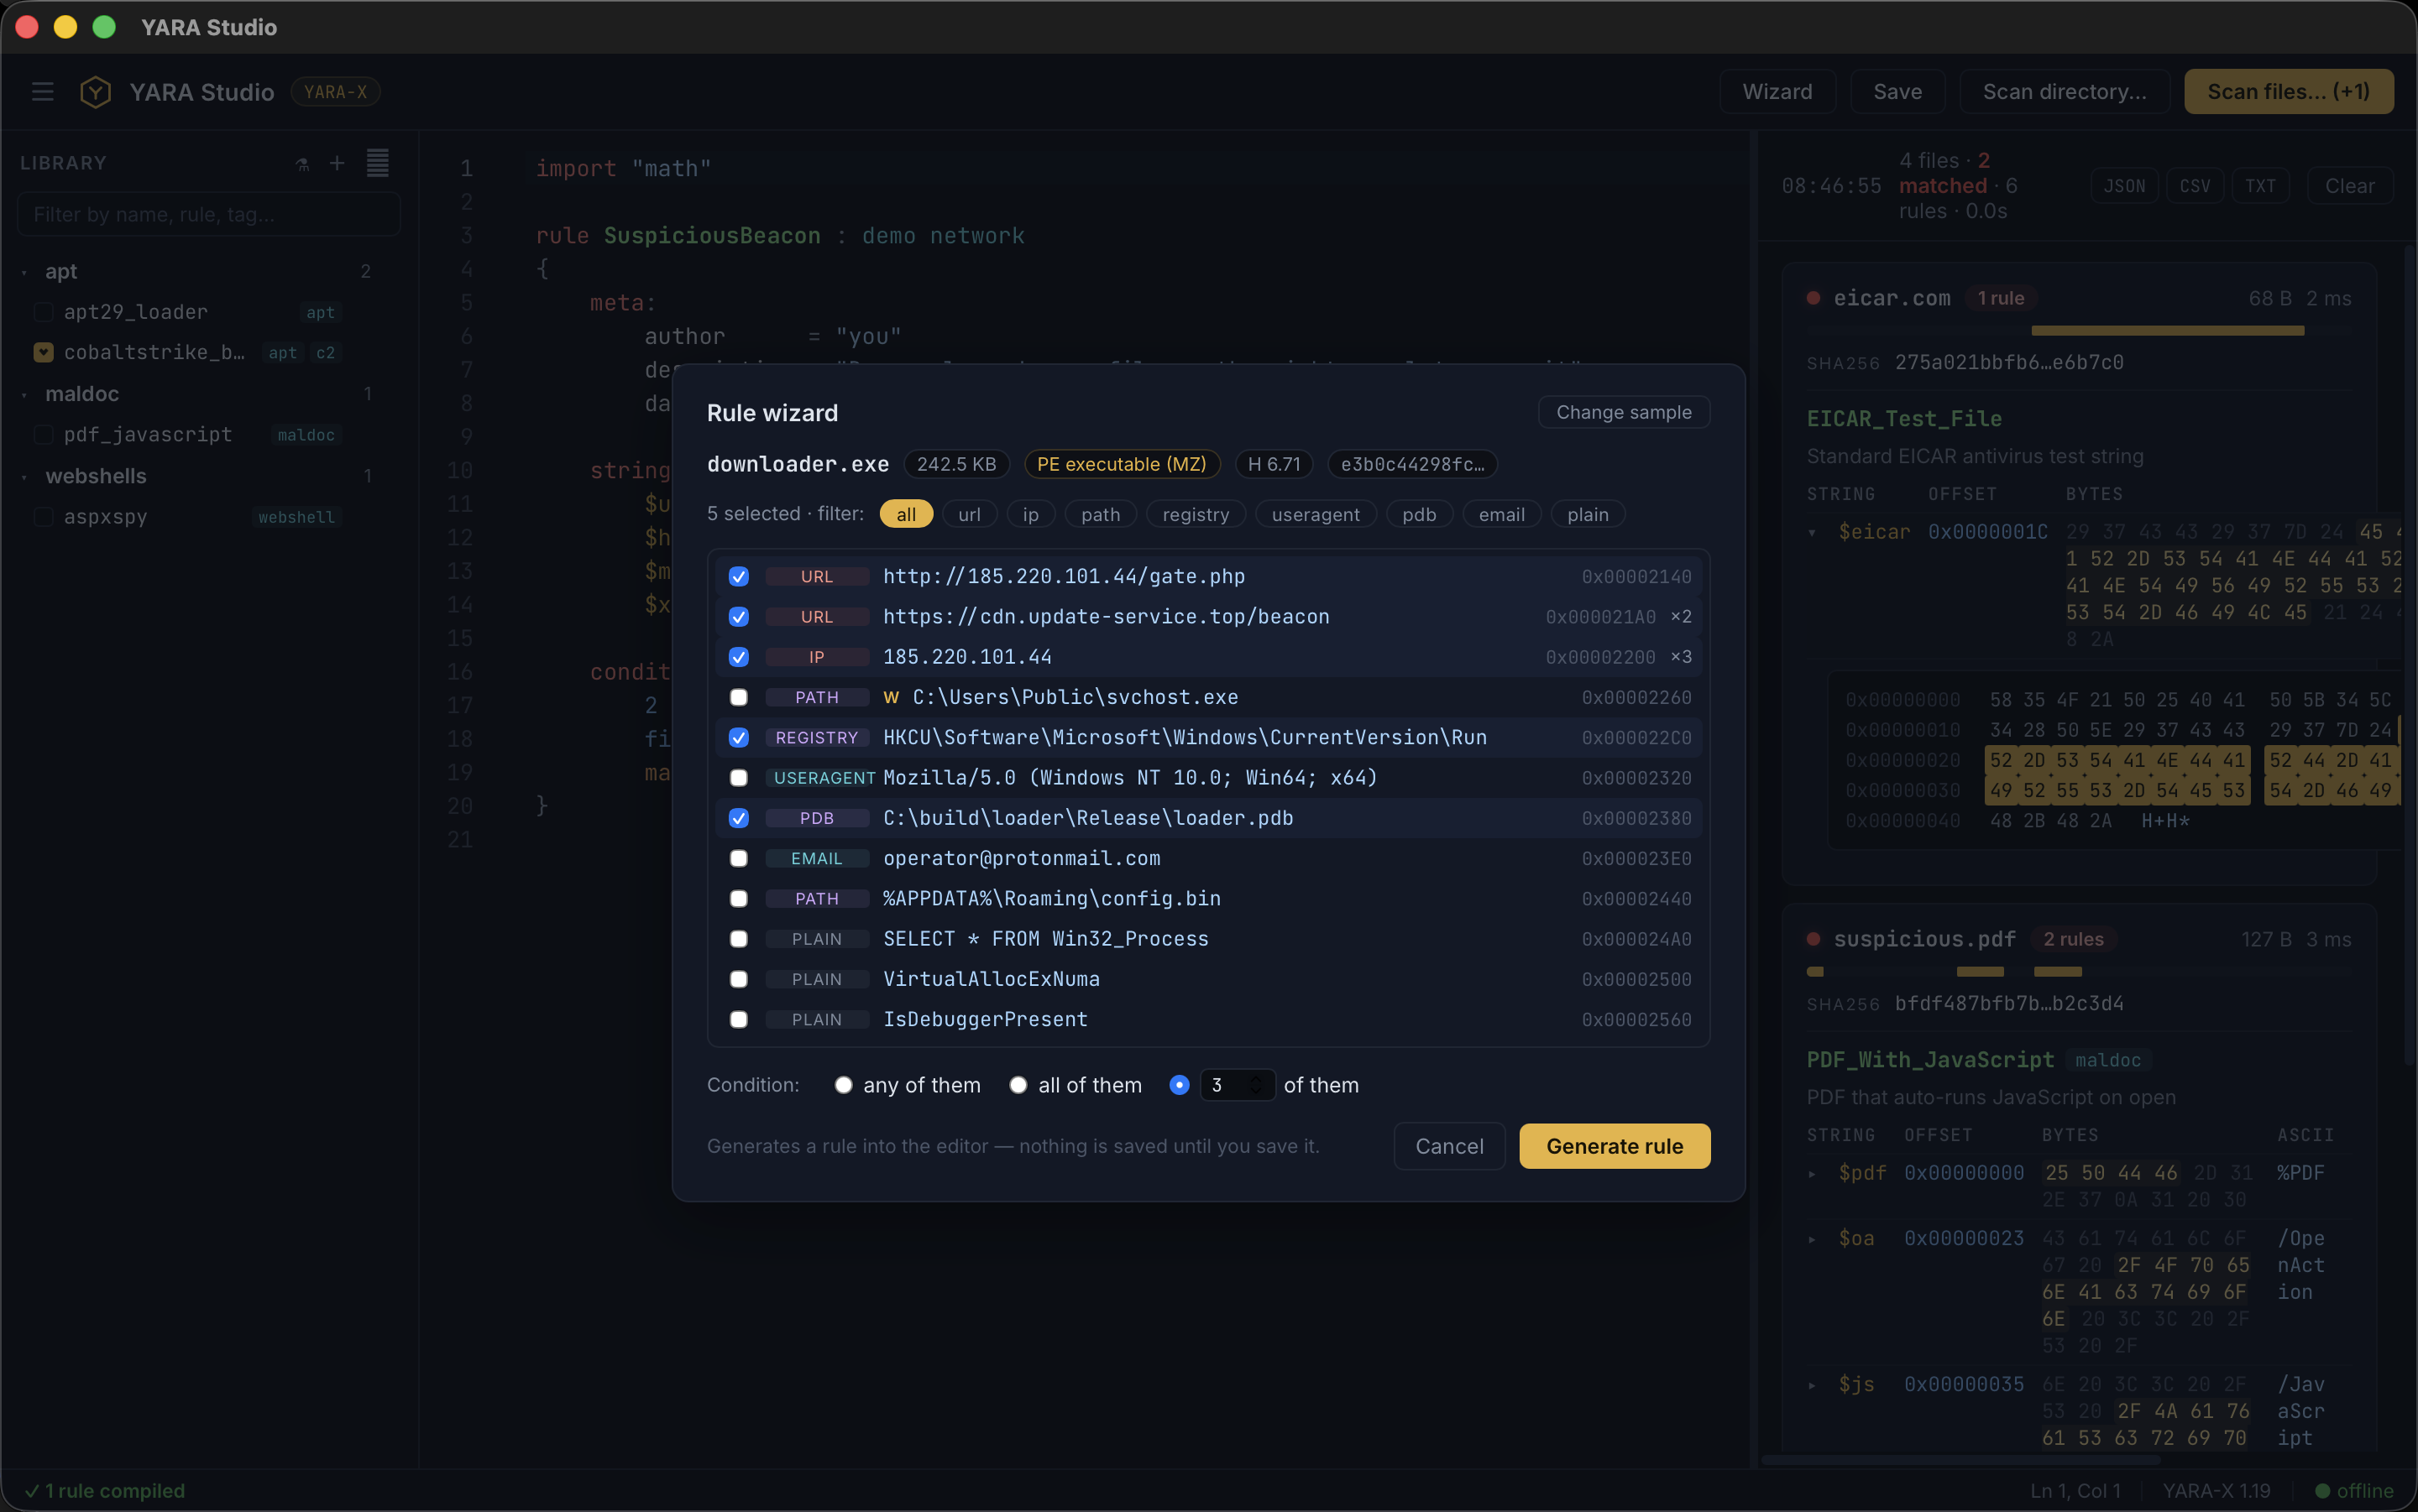This screenshot has width=2418, height=1512.
Task: Check the %APPDATA%\Roaming\config.bin checkbox
Action: (x=738, y=899)
